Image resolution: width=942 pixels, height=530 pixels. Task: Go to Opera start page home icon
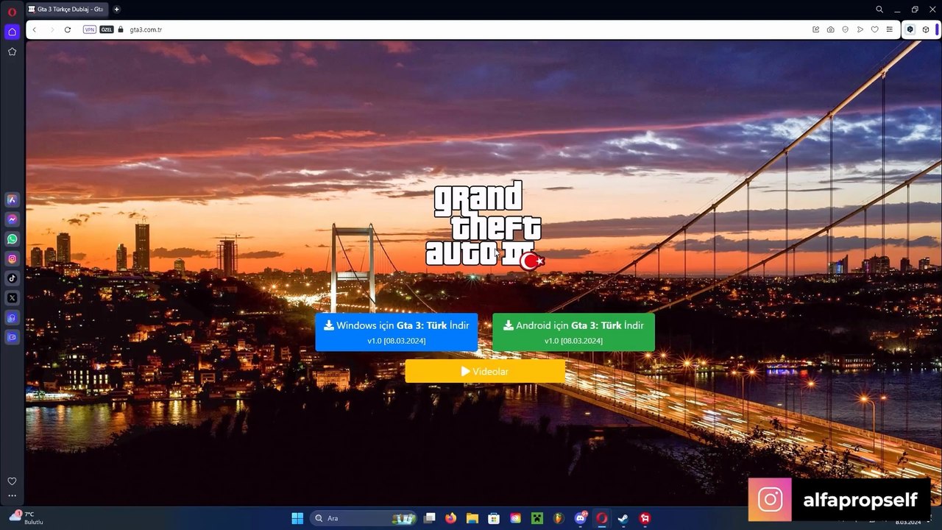coord(12,32)
